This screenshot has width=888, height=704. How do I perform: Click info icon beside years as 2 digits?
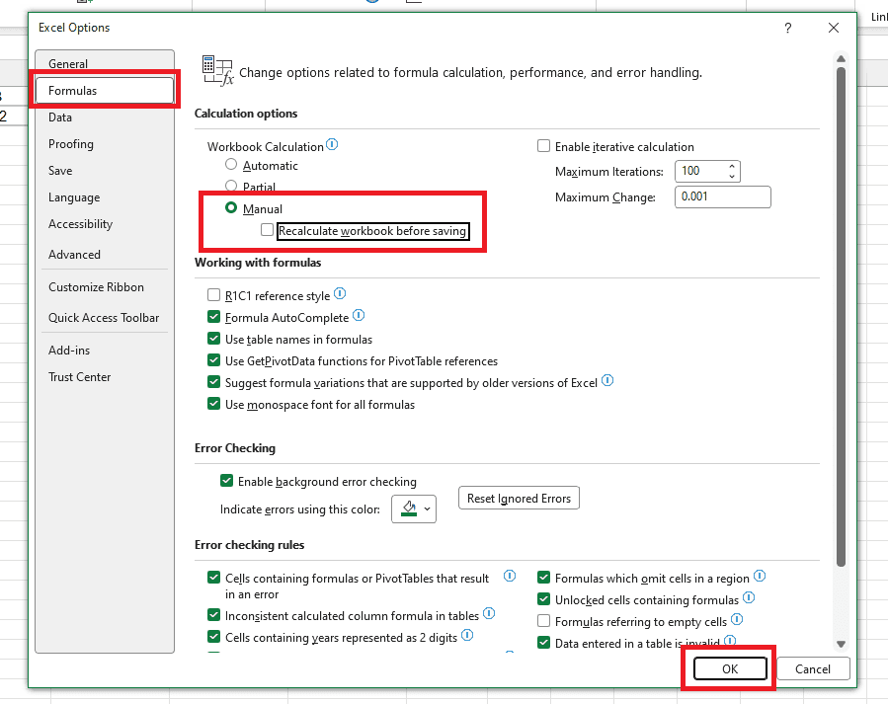[x=467, y=635]
